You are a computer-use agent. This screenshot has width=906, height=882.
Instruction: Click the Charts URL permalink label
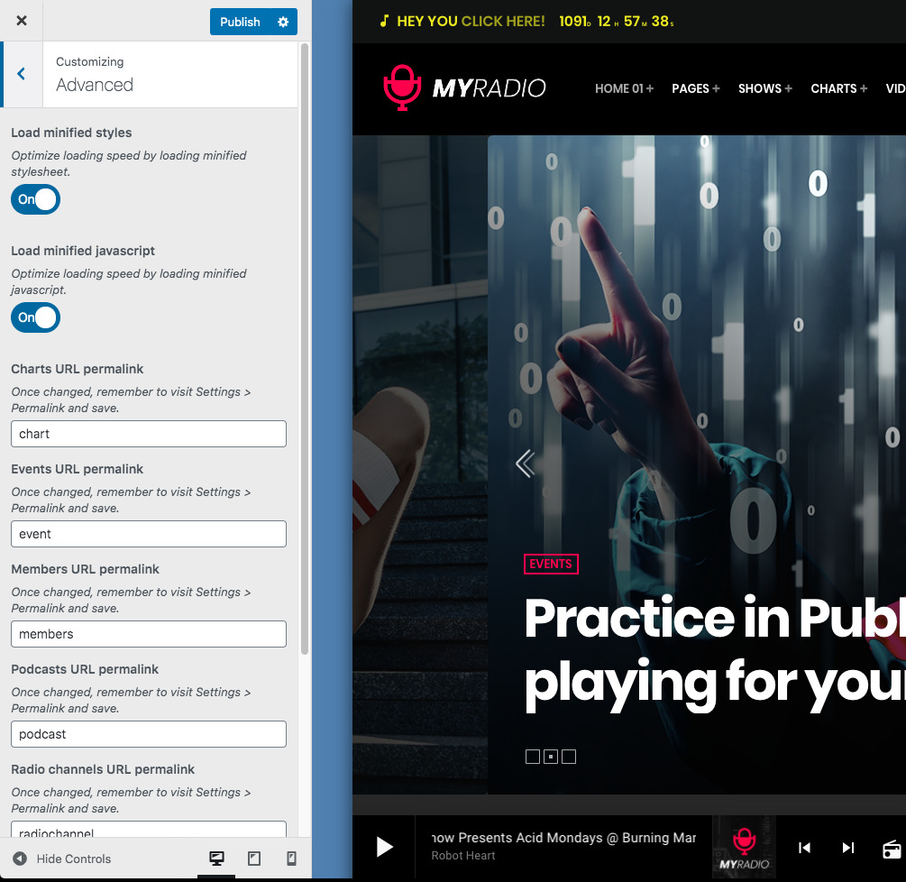tap(78, 370)
